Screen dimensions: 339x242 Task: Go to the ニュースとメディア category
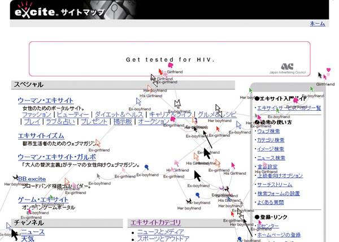(160, 232)
